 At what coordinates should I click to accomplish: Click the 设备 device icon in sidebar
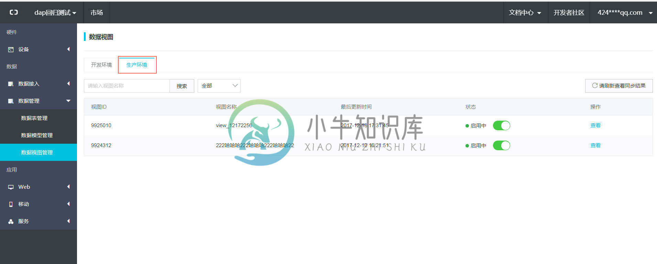[x=11, y=49]
